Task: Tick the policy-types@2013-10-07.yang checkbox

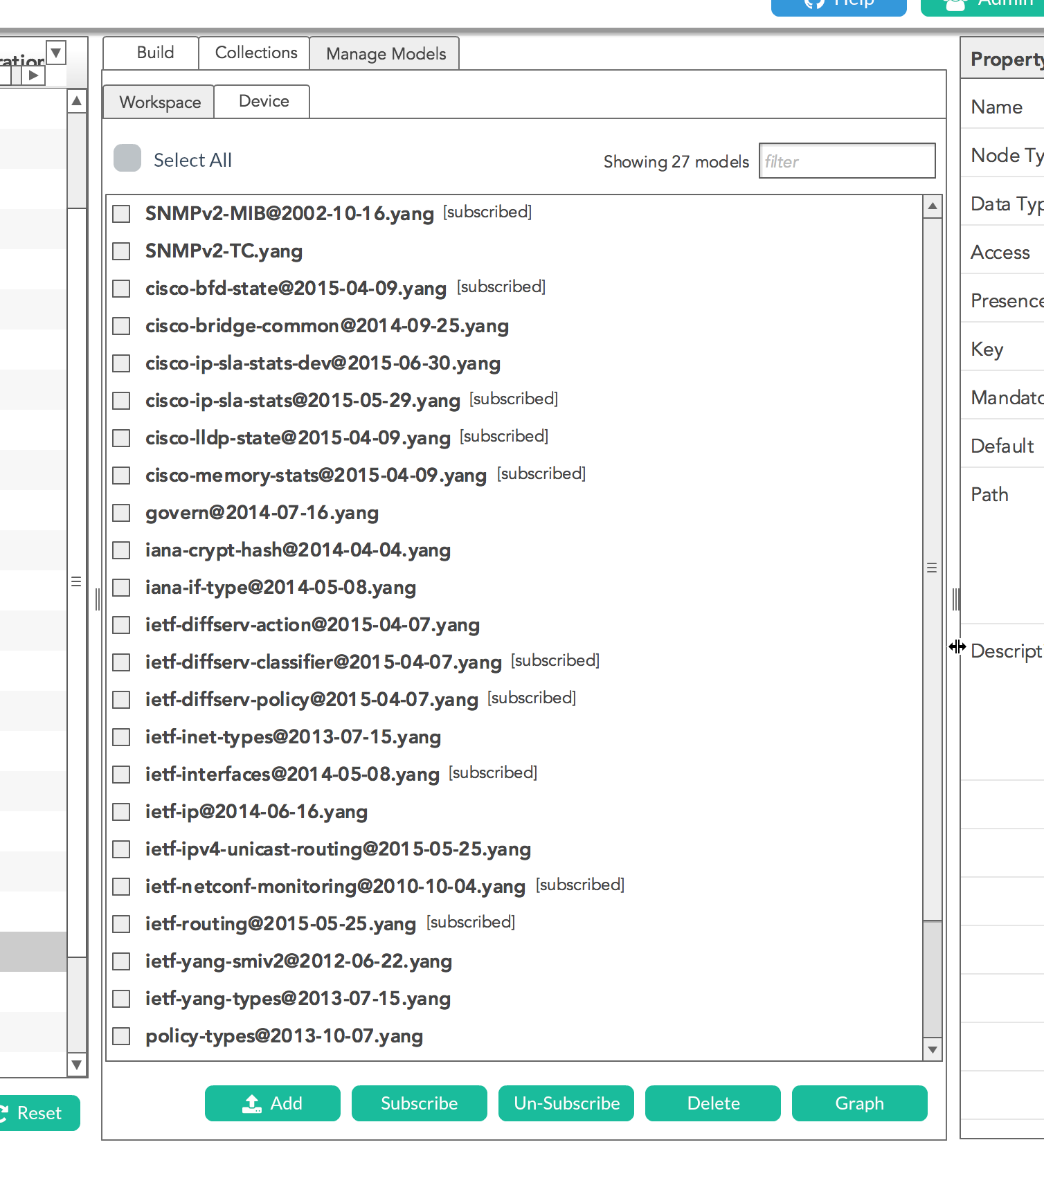Action: [x=122, y=1036]
